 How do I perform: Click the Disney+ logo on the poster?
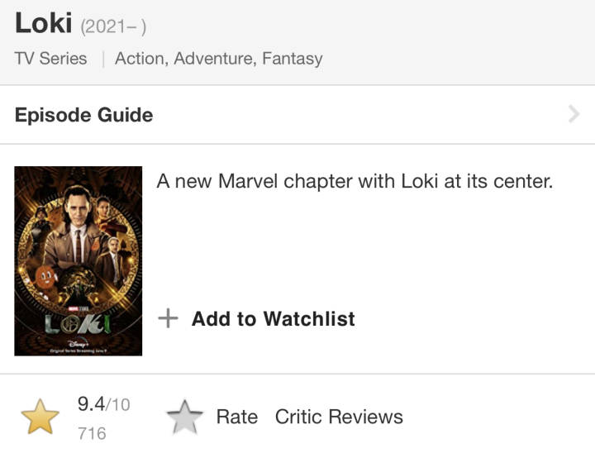[x=79, y=344]
